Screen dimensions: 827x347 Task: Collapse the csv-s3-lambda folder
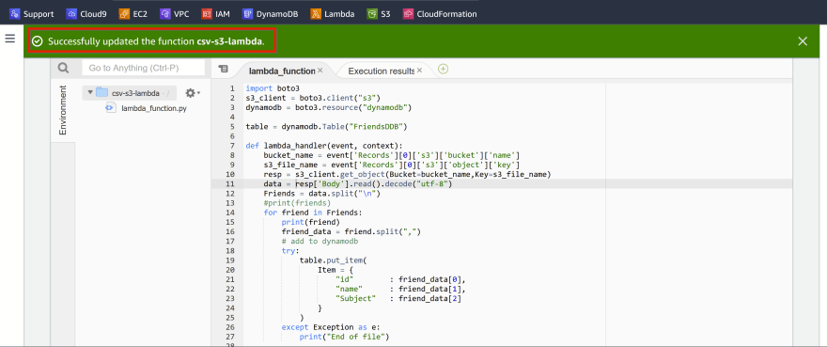pos(90,92)
